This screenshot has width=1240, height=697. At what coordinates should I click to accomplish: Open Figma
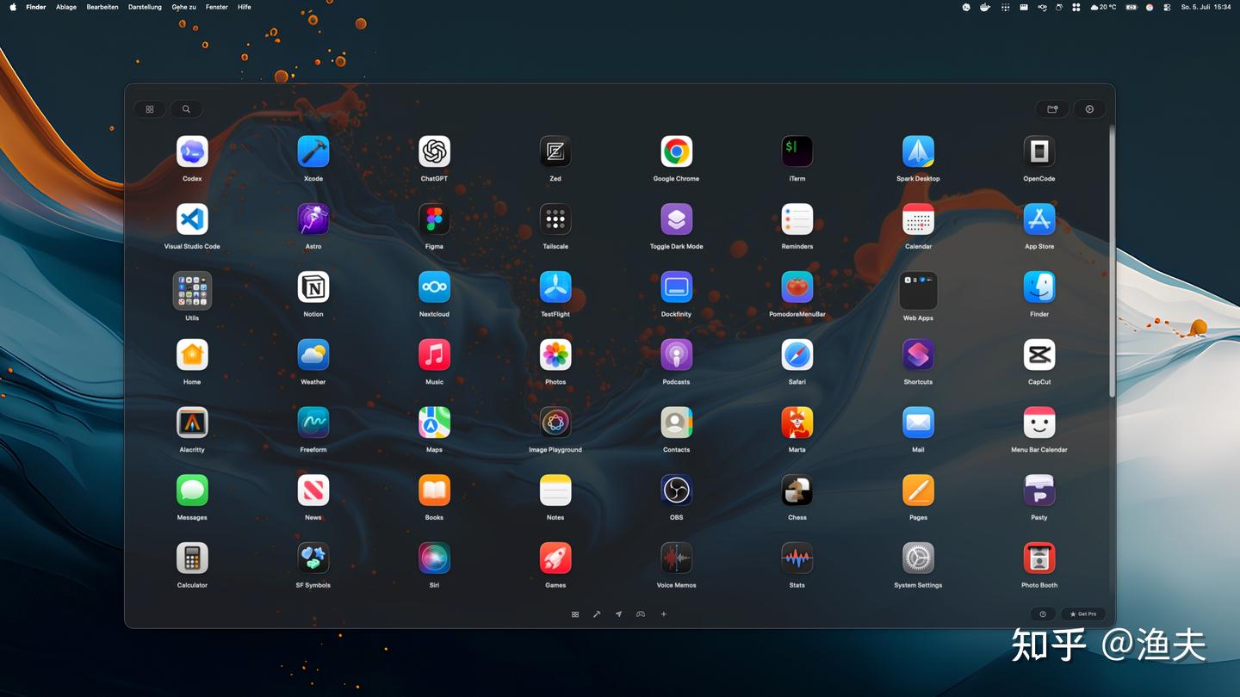tap(434, 219)
